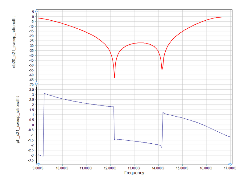Screen dimensions: 244x185
Task: Click the 3.5 tick on the phase axis
Action: click(31, 90)
